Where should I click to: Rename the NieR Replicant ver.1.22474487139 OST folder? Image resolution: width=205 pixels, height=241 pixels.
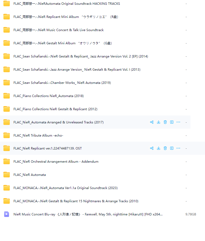click(172, 148)
